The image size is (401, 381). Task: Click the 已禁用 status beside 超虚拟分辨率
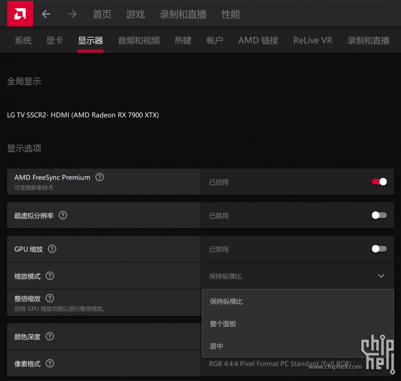(x=219, y=216)
